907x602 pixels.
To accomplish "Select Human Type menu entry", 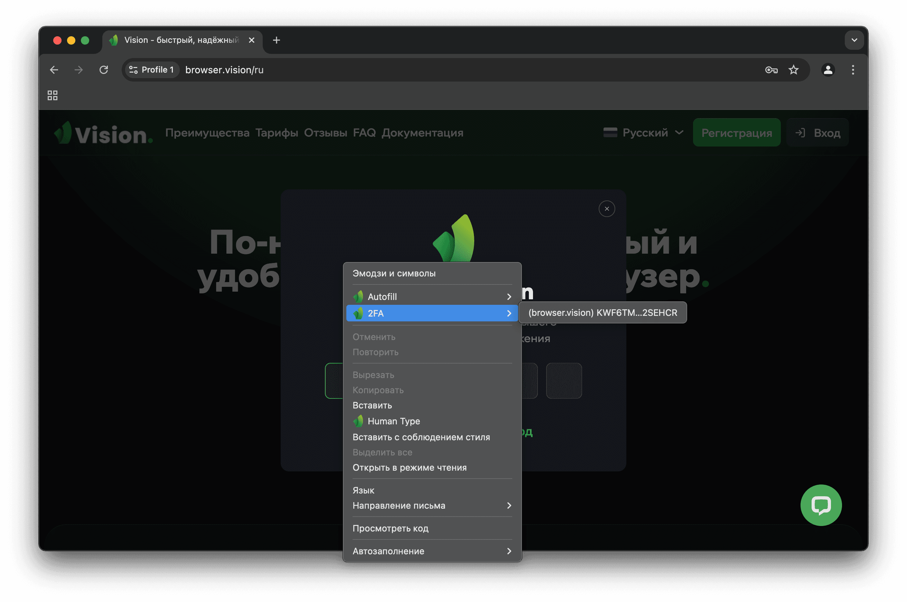I will click(394, 421).
